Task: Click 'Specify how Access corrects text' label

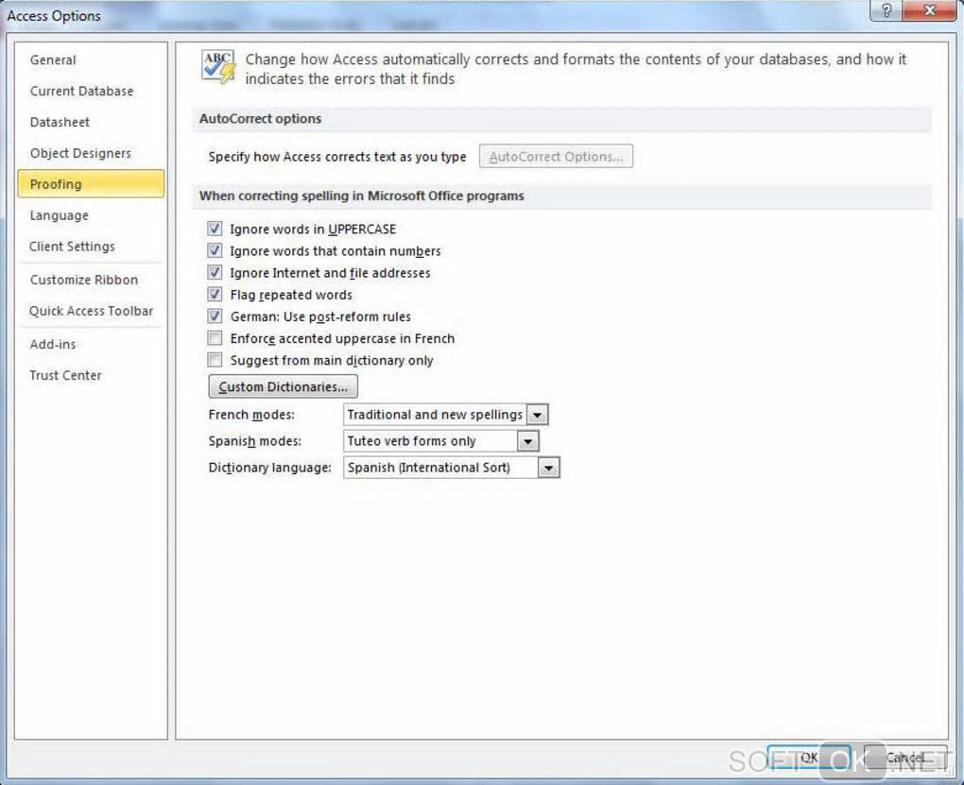Action: 336,157
